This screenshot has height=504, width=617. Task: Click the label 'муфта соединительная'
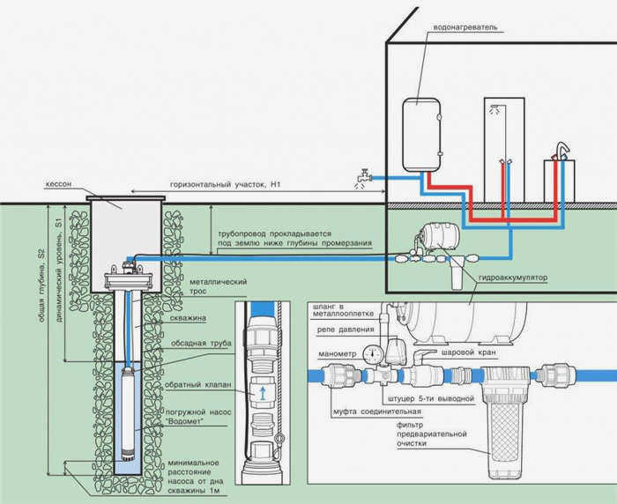click(x=377, y=411)
